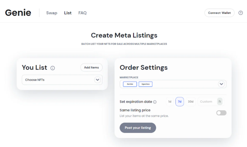Open the FAQ page

[83, 13]
